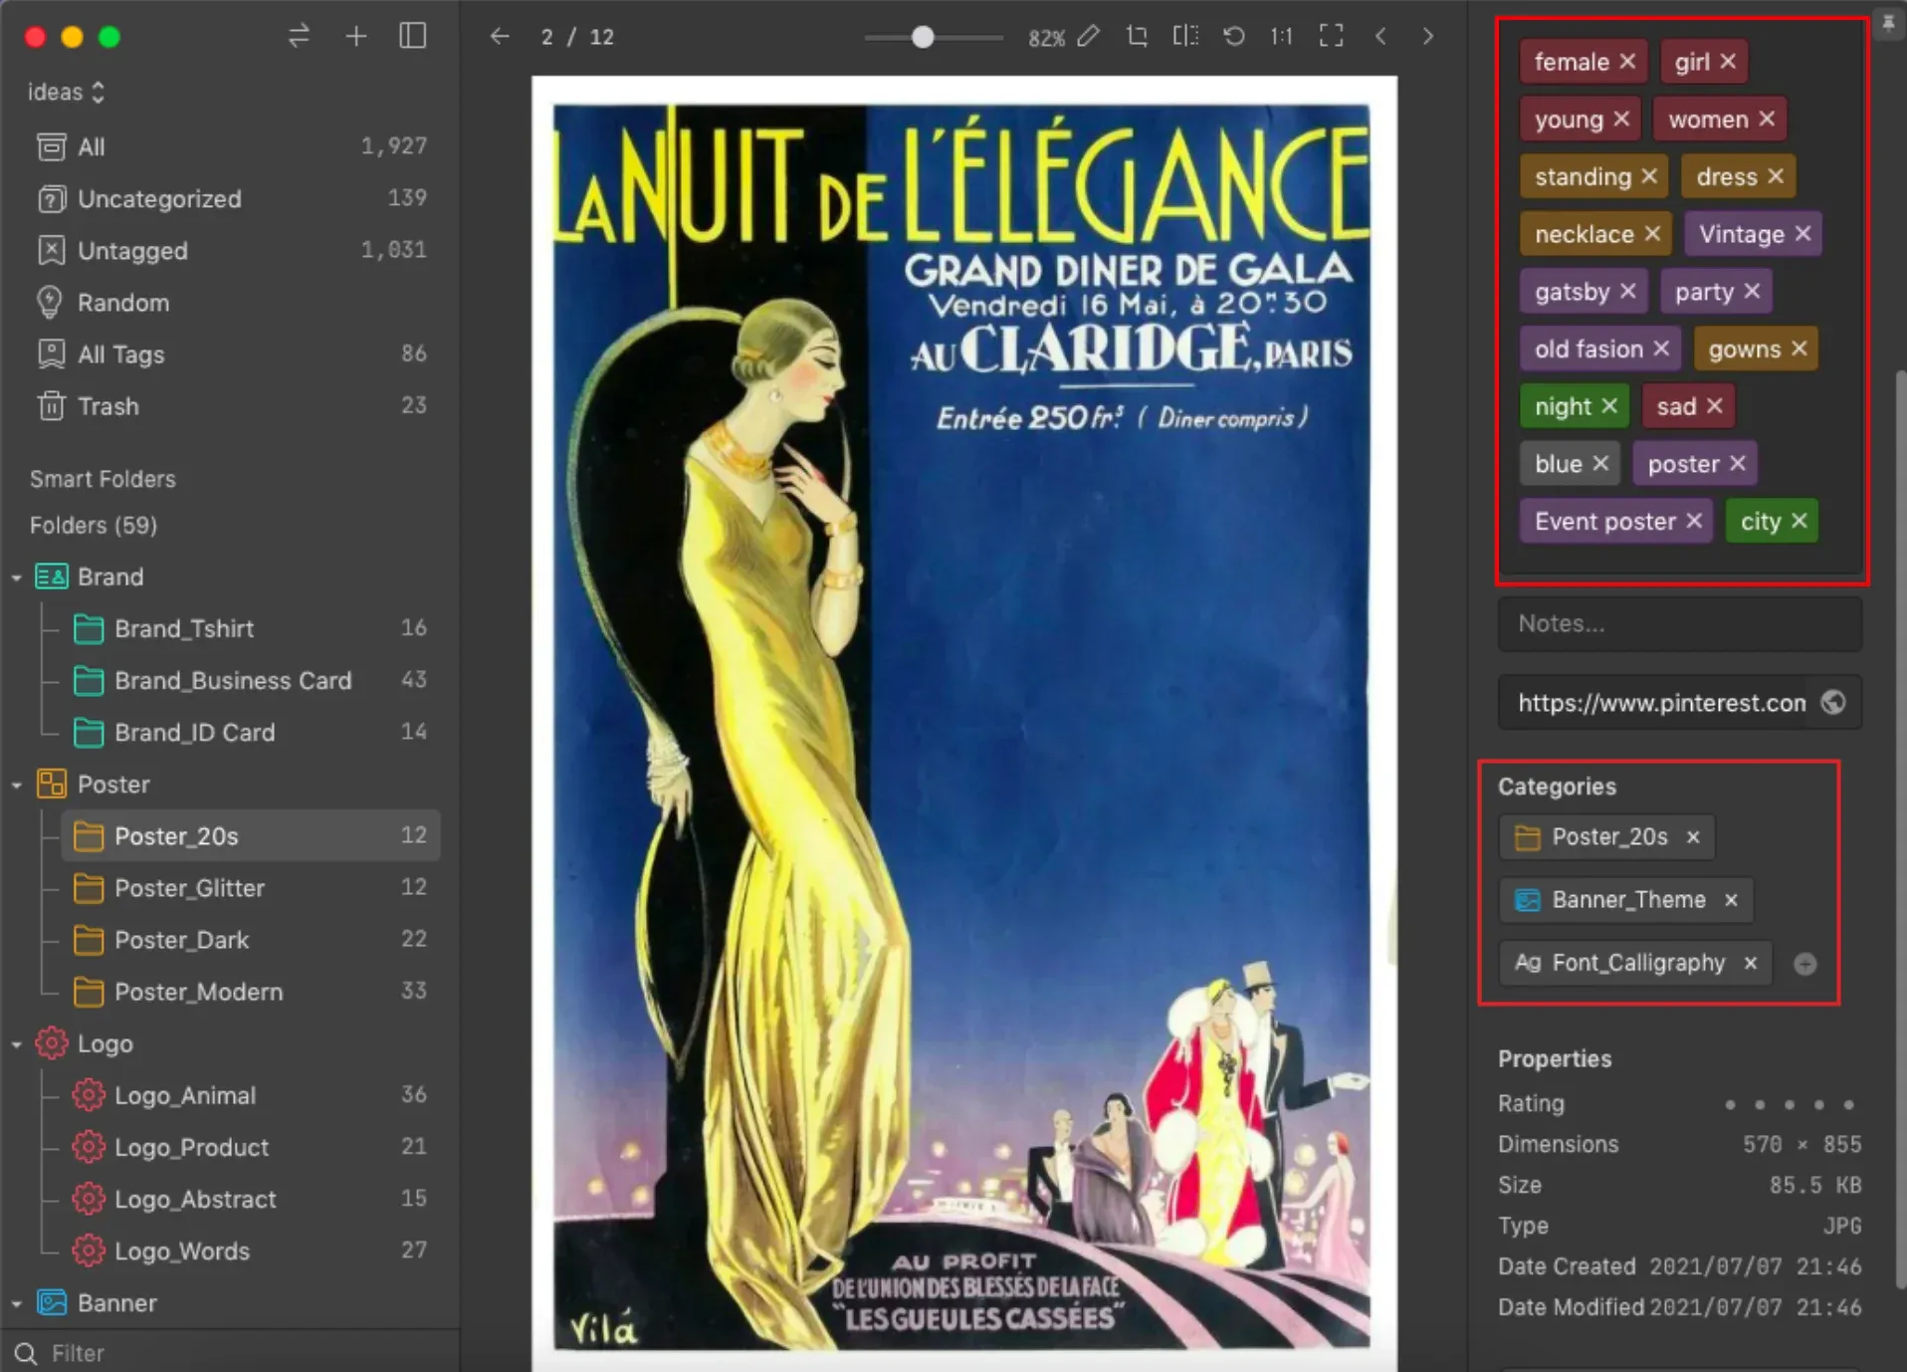Open Logo_Words folder
The width and height of the screenshot is (1907, 1372).
(x=251, y=1251)
